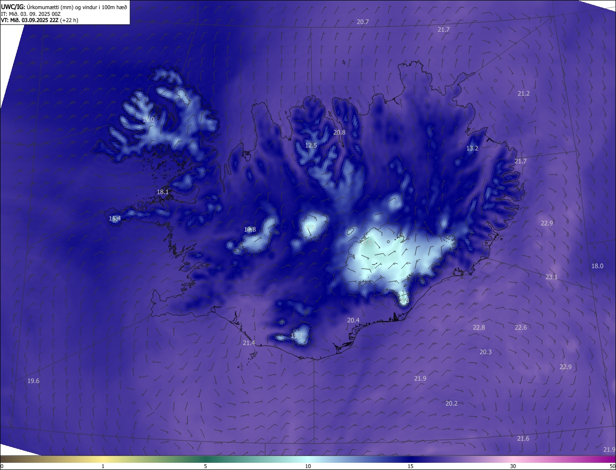Click the 23.1 value label

coord(552,277)
